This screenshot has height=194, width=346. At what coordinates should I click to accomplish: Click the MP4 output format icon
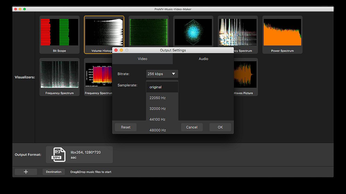(59, 155)
